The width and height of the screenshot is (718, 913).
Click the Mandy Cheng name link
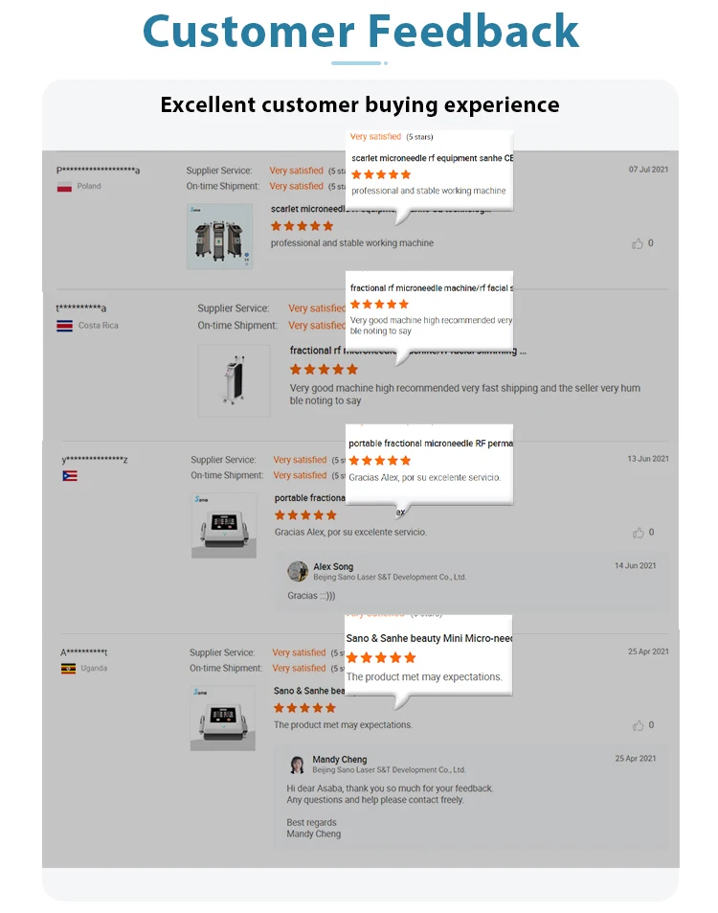[340, 760]
